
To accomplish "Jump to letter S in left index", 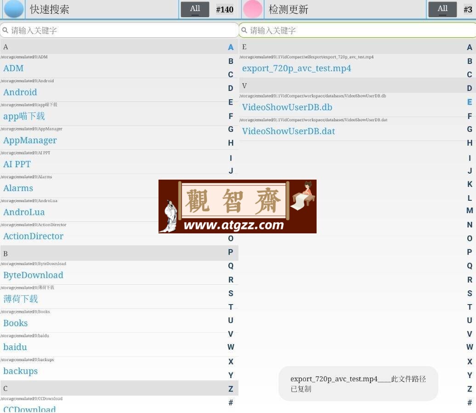I will 231,294.
